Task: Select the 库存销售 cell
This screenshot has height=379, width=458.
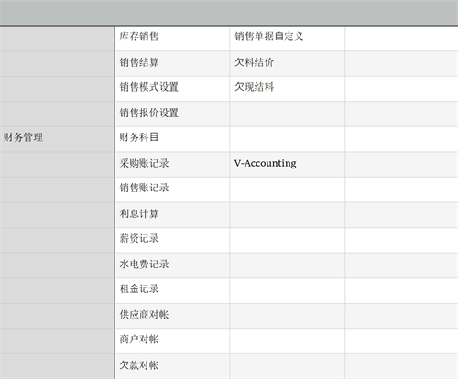Action: point(172,38)
